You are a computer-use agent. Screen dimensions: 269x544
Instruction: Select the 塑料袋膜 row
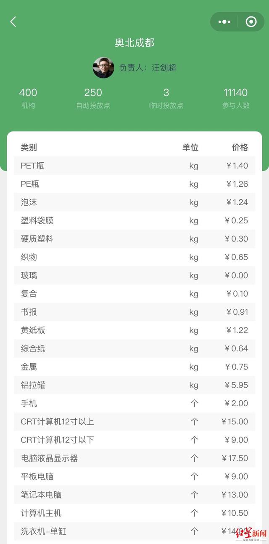134,220
